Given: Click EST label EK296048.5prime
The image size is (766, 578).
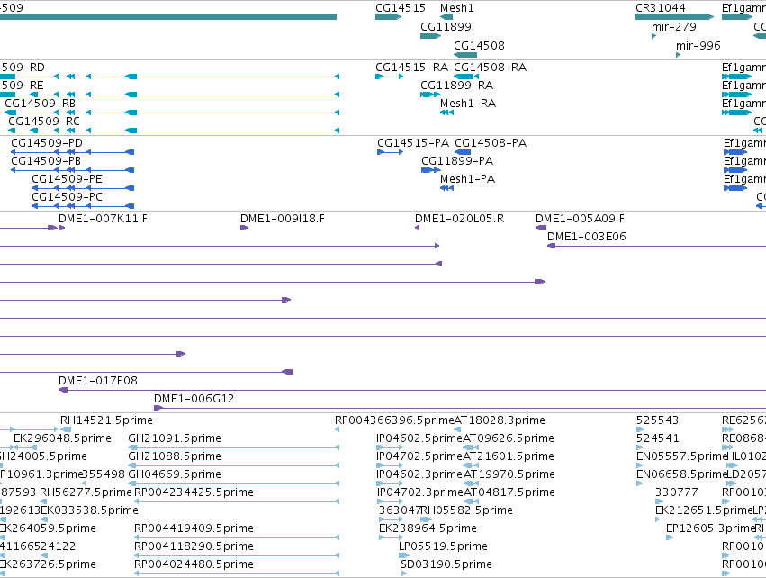Looking at the screenshot, I should coord(62,438).
